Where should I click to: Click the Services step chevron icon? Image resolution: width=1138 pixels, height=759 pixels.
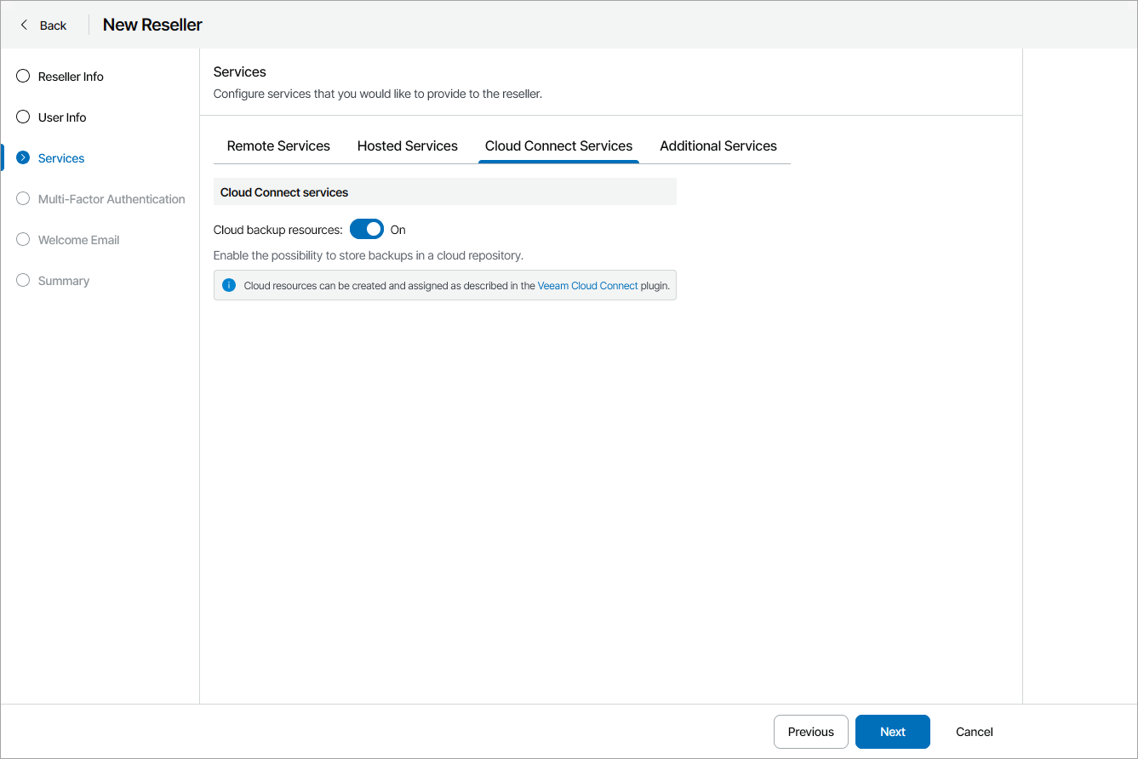point(22,157)
